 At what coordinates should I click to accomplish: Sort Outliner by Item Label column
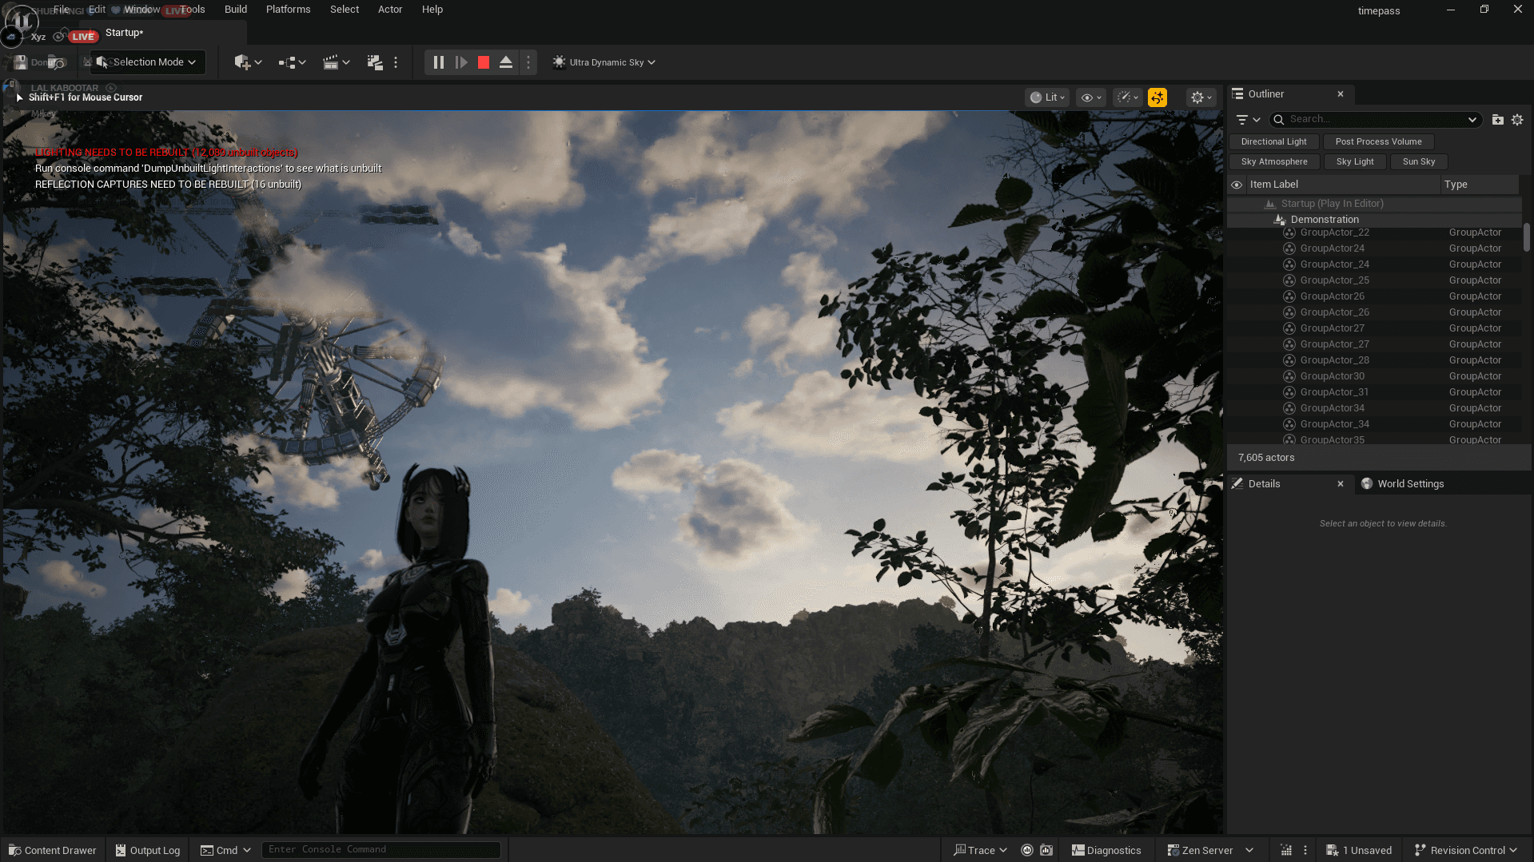1343,185
